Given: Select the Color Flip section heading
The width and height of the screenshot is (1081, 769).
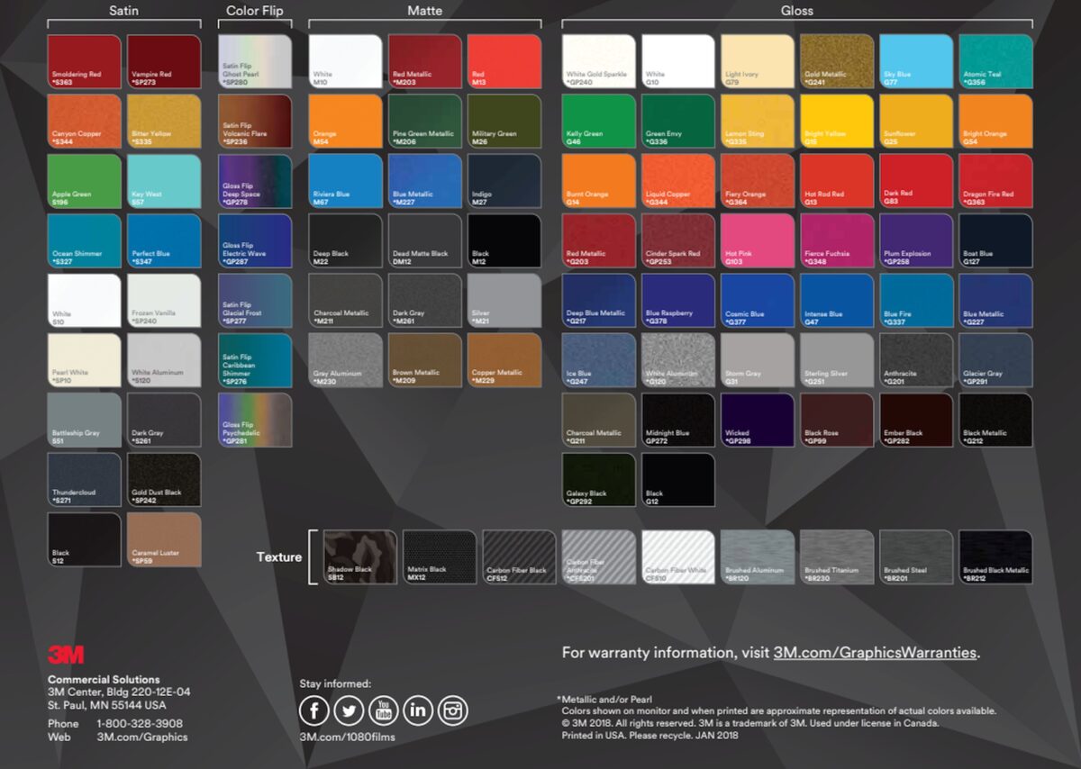Looking at the screenshot, I should [255, 12].
